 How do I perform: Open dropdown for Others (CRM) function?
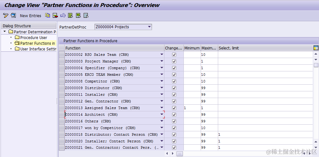click(x=162, y=121)
